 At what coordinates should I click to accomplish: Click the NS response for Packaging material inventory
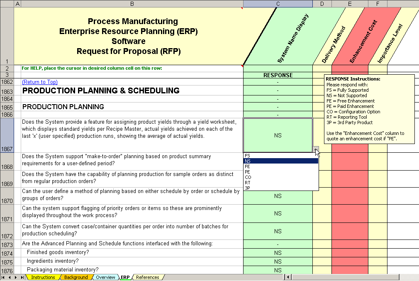click(x=278, y=270)
